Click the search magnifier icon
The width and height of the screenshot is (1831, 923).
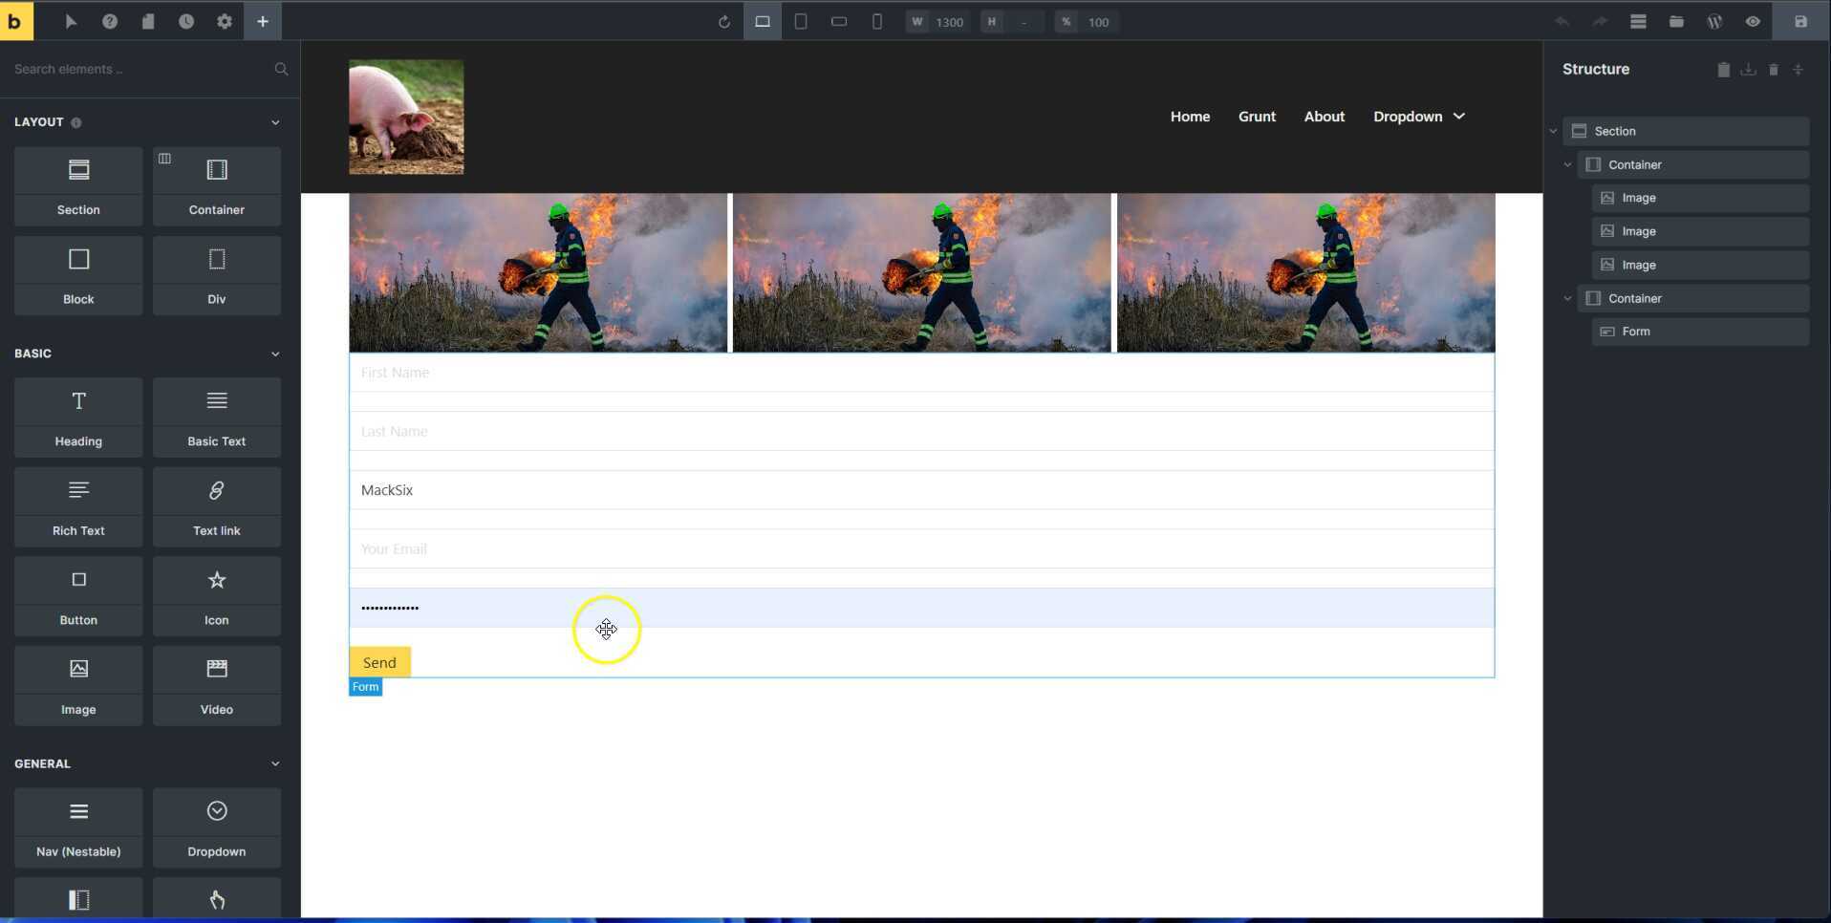pyautogui.click(x=281, y=69)
